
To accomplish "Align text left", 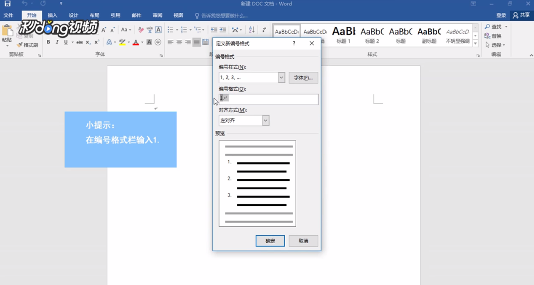I will coord(171,42).
